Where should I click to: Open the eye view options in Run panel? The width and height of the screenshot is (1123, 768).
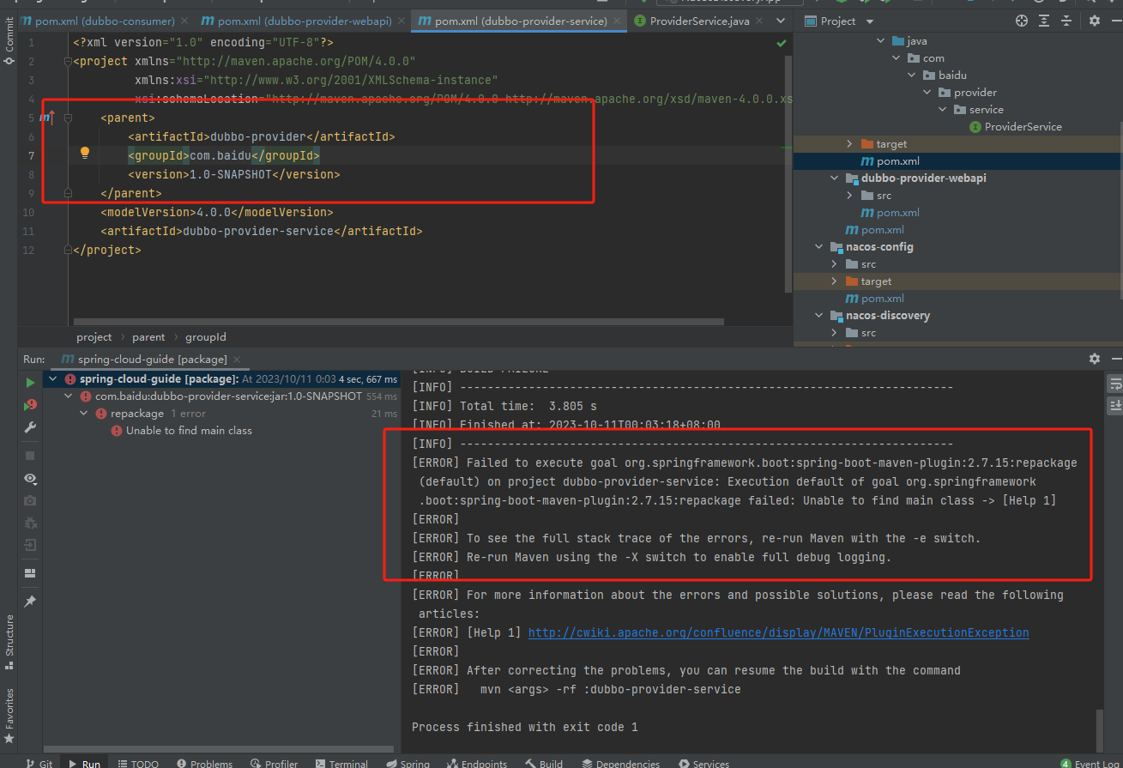[30, 478]
